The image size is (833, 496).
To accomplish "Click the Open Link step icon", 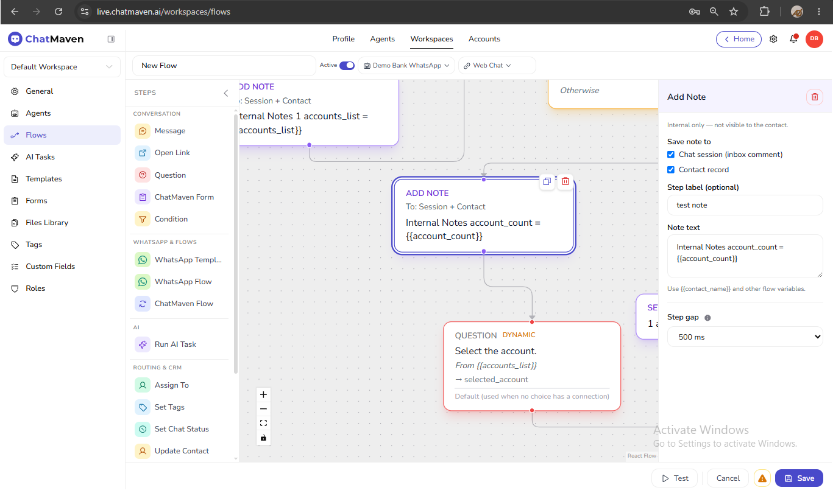I will (x=143, y=153).
